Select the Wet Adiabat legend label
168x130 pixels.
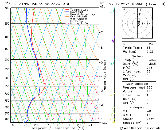tap(79, 19)
